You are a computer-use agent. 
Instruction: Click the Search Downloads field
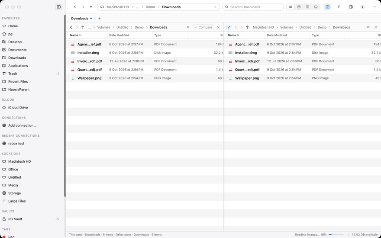(x=253, y=7)
